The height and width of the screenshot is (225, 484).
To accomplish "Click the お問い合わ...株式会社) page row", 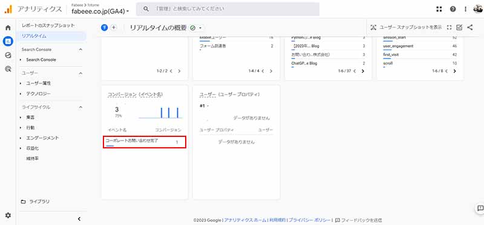I will tap(329, 55).
